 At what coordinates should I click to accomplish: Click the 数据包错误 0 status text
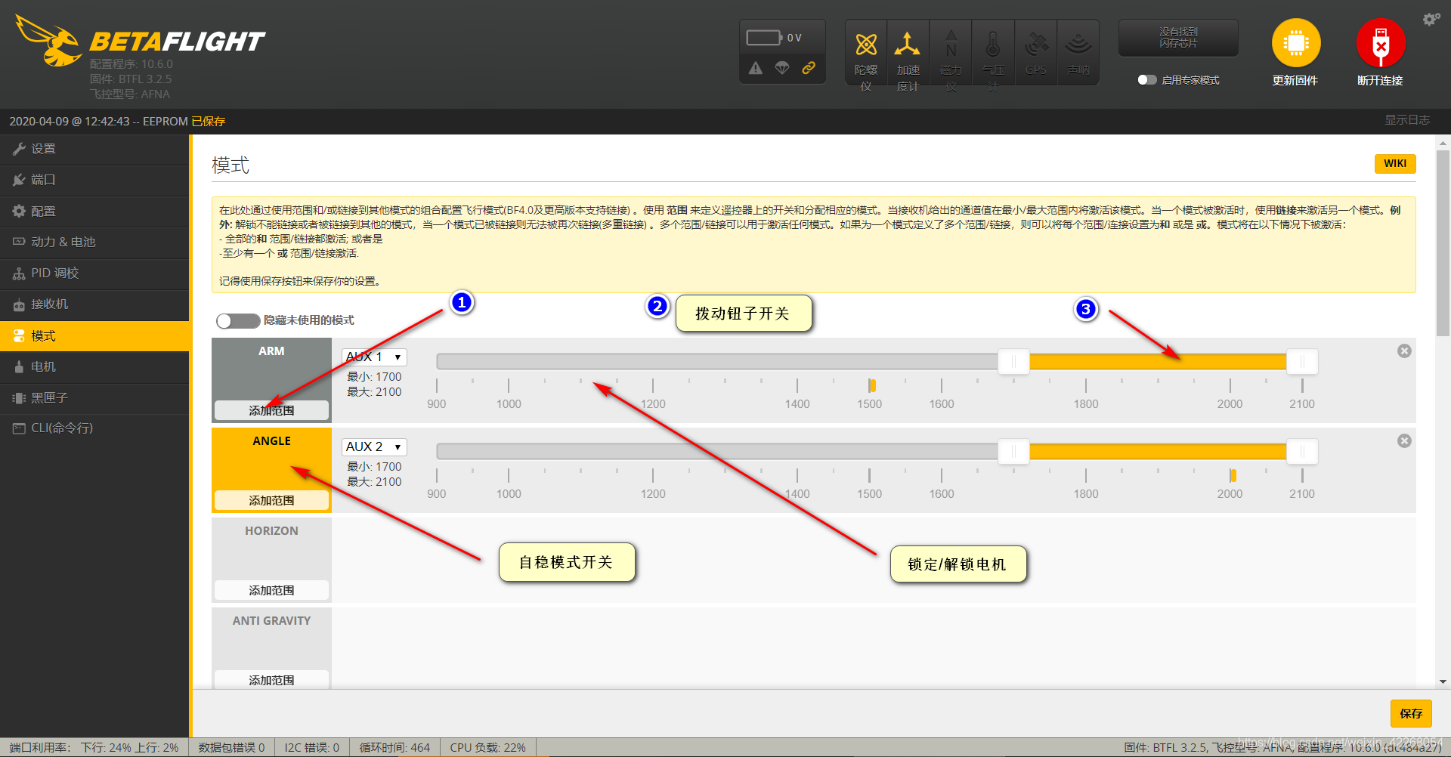(231, 747)
